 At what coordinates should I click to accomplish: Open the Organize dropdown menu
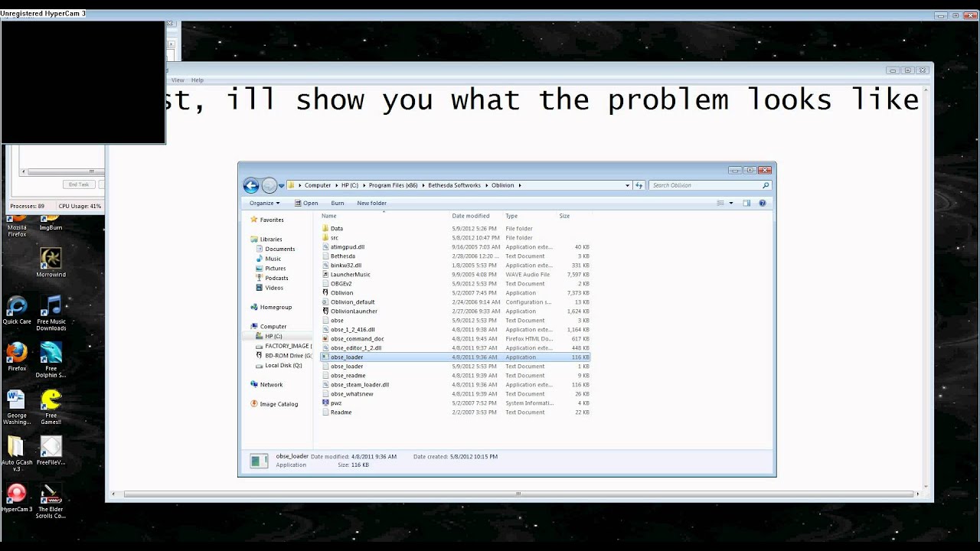pyautogui.click(x=264, y=203)
